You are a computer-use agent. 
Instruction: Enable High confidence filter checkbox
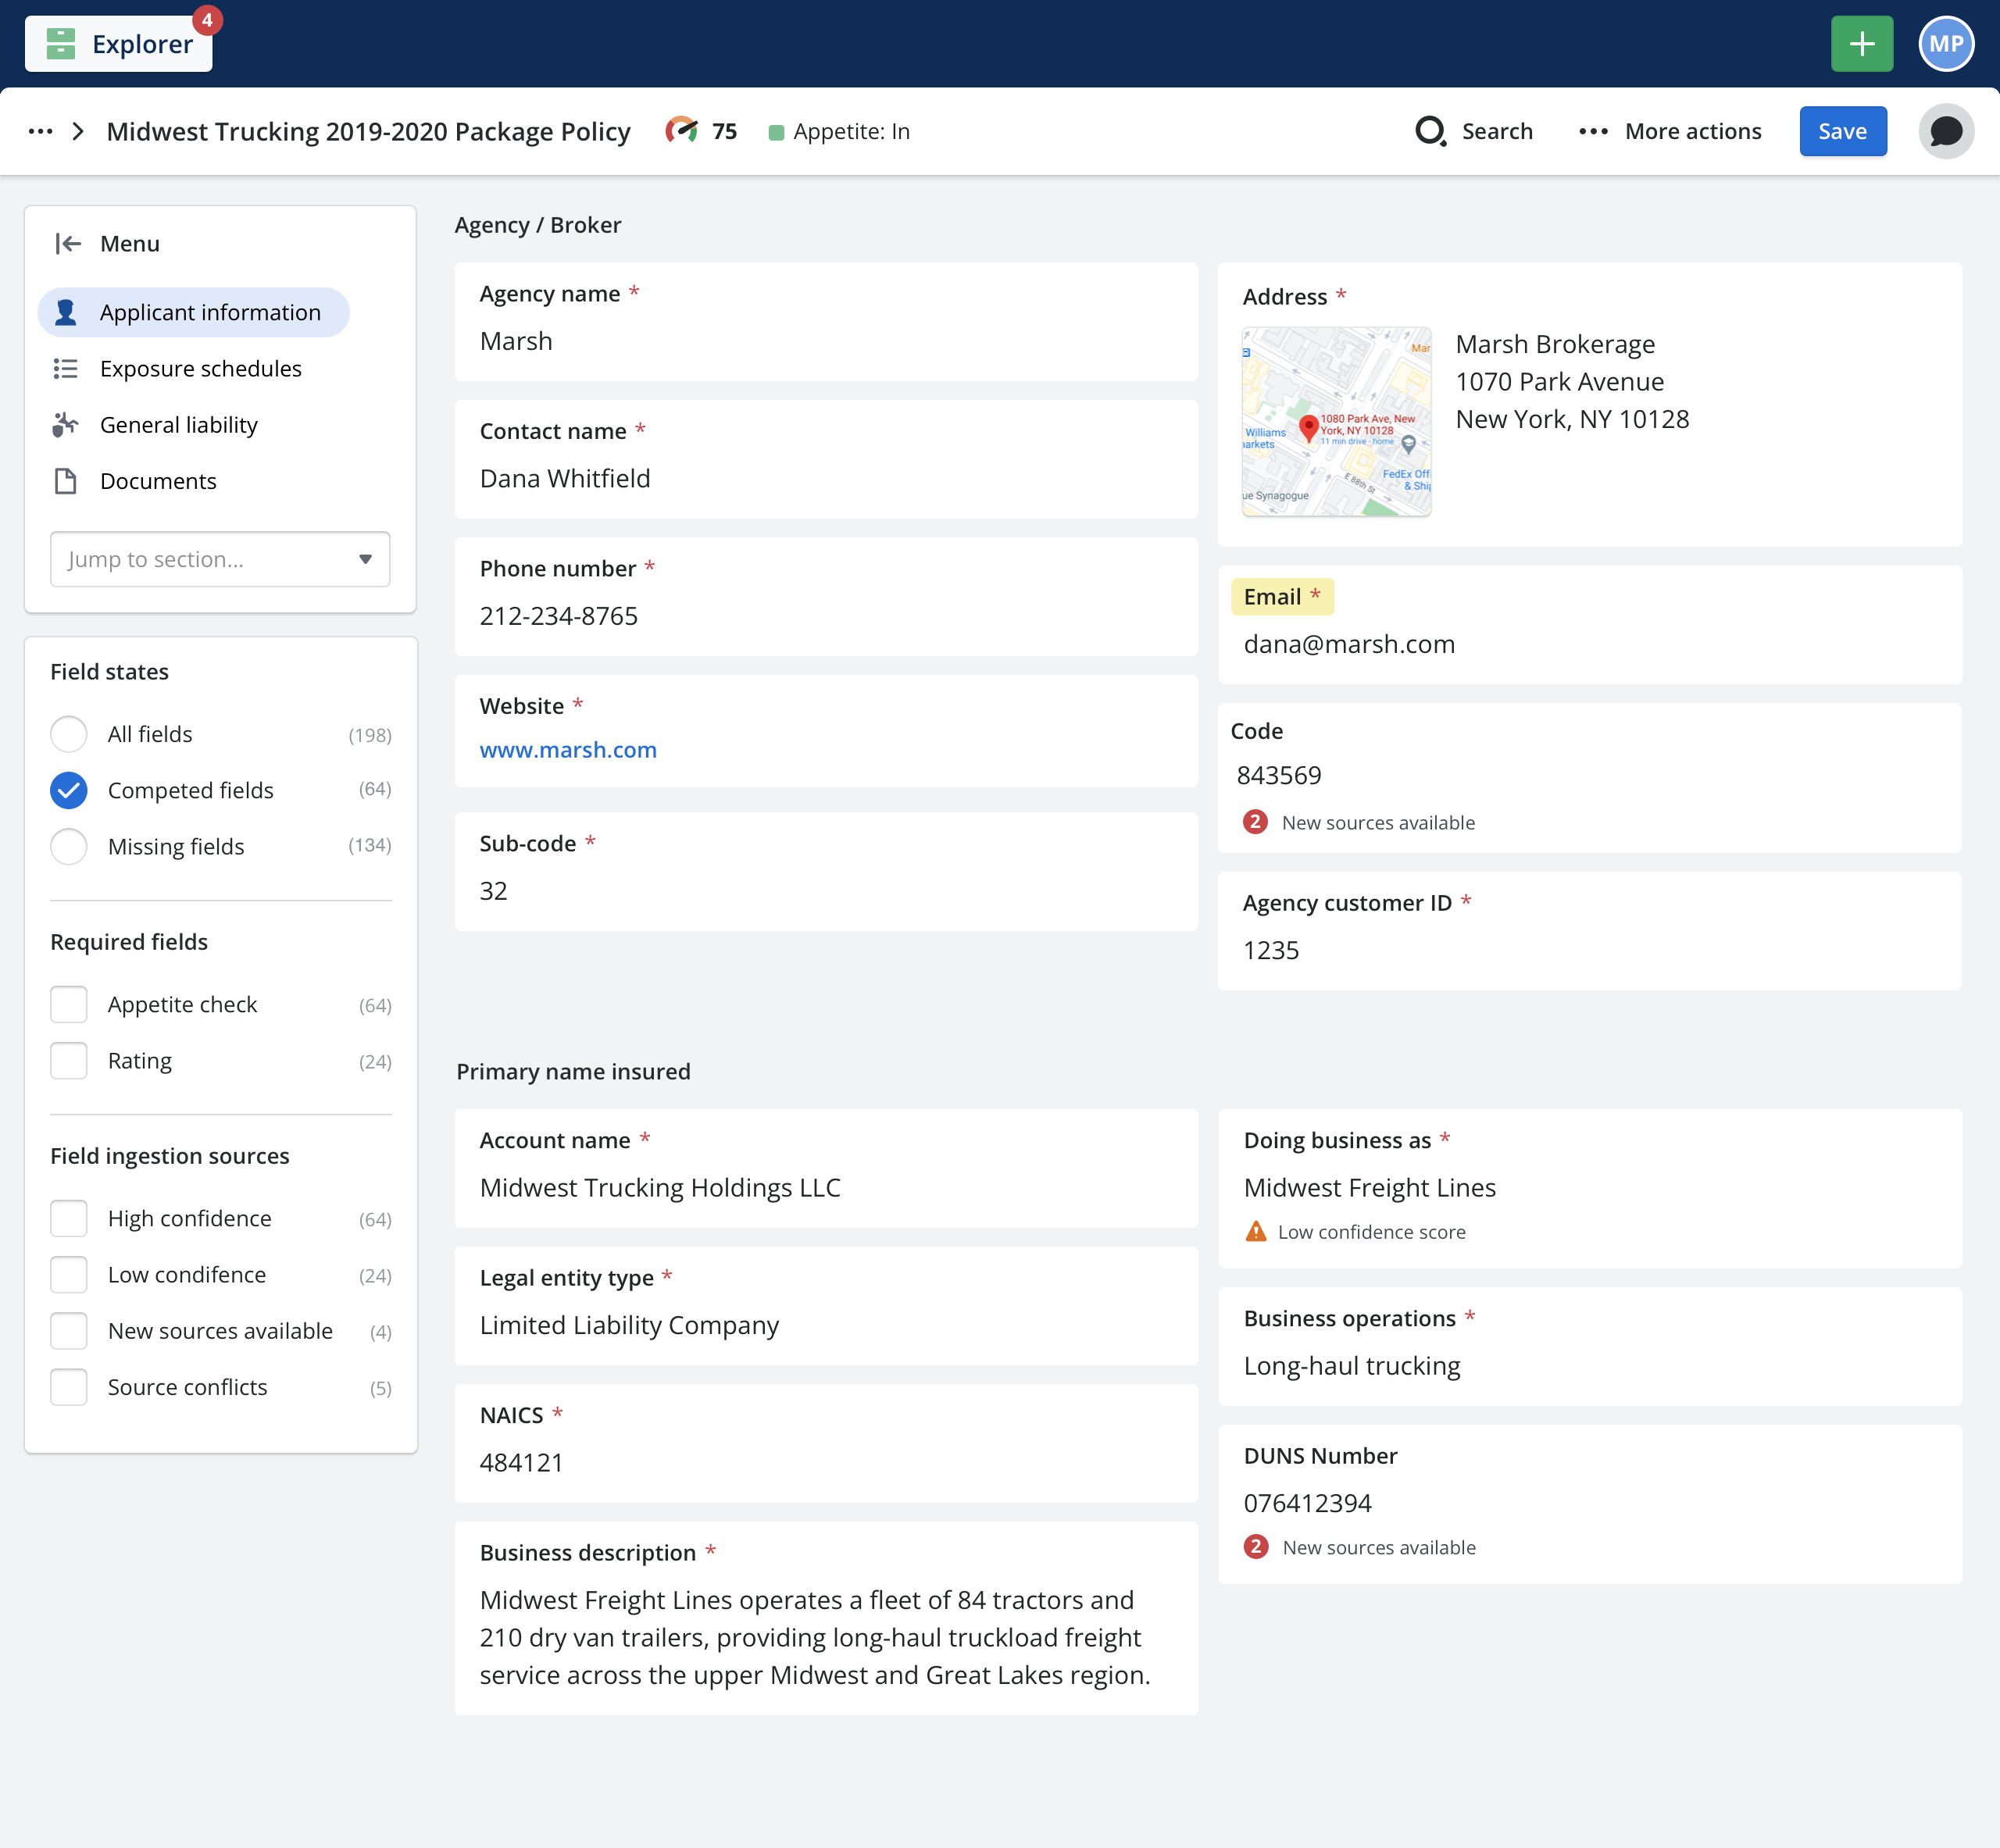[69, 1218]
